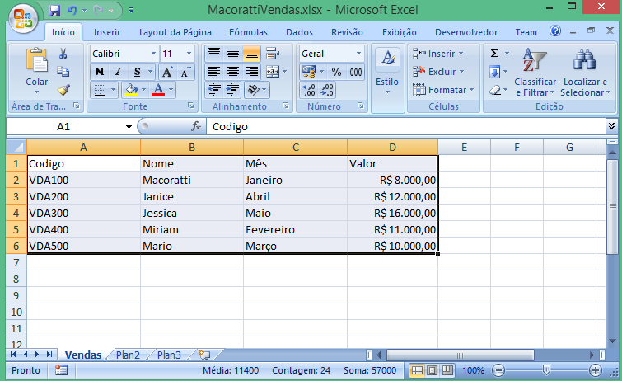Undo the last action
622x381 pixels.
[x=72, y=11]
